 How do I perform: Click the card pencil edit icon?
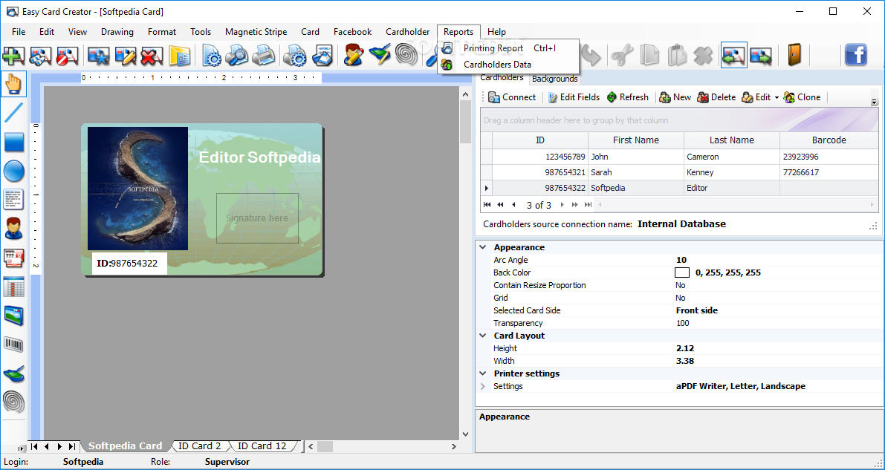point(126,55)
